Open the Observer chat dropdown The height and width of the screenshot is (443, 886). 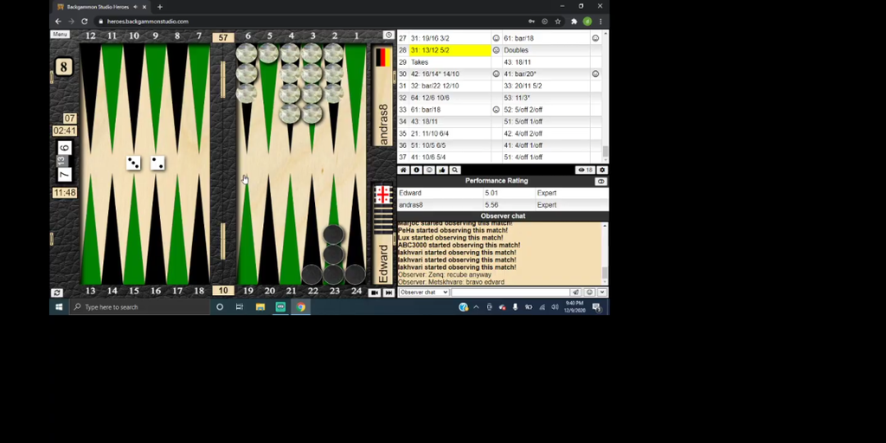click(x=423, y=292)
